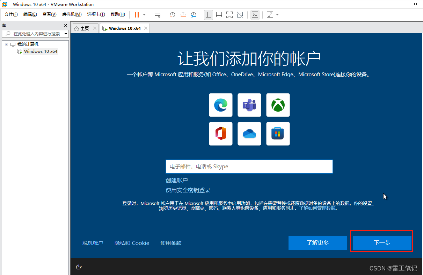The image size is (423, 275).
Task: Toggle the thumbnail bar view icon
Action: pyautogui.click(x=219, y=15)
